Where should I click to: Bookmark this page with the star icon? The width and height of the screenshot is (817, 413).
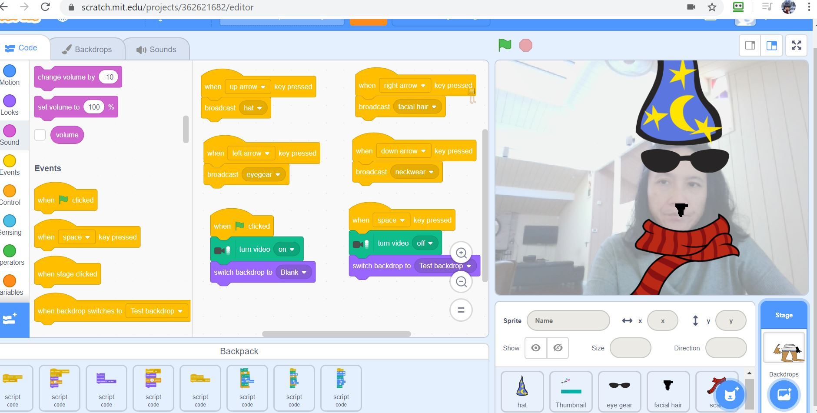tap(712, 7)
